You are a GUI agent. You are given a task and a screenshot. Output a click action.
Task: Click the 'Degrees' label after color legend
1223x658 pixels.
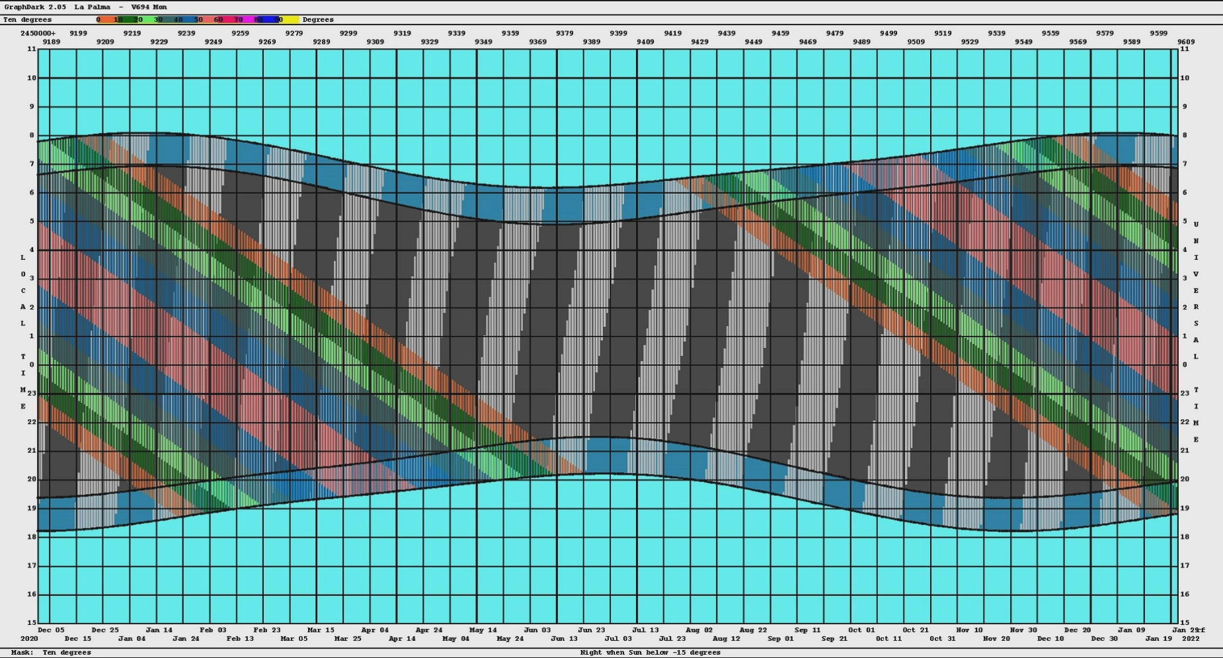[x=318, y=20]
